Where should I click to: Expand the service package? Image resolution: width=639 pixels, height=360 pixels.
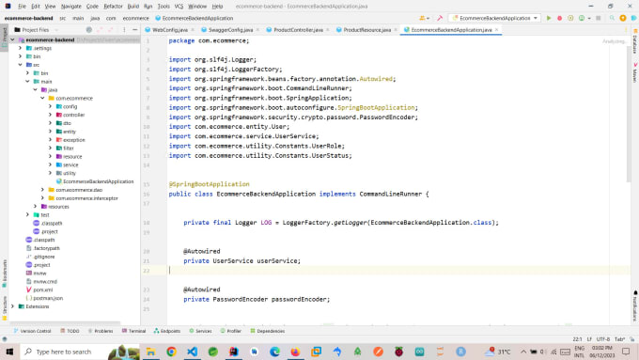coord(50,164)
